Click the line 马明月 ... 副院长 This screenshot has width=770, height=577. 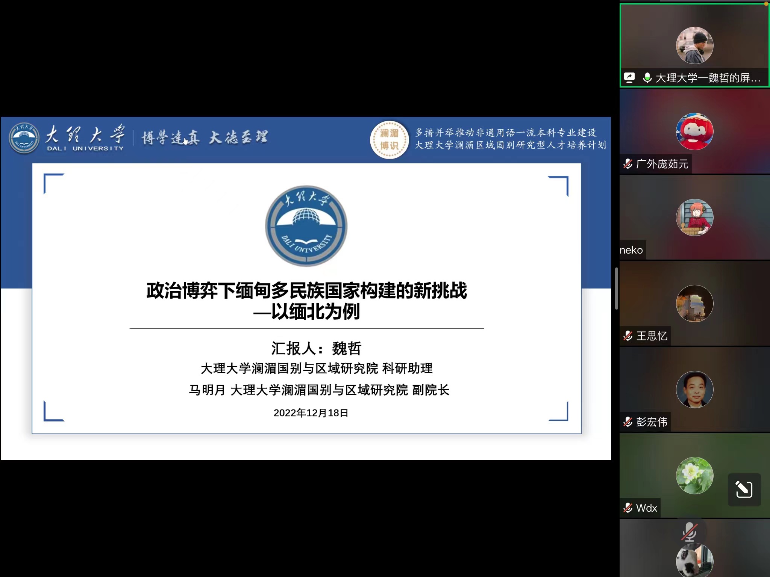319,390
